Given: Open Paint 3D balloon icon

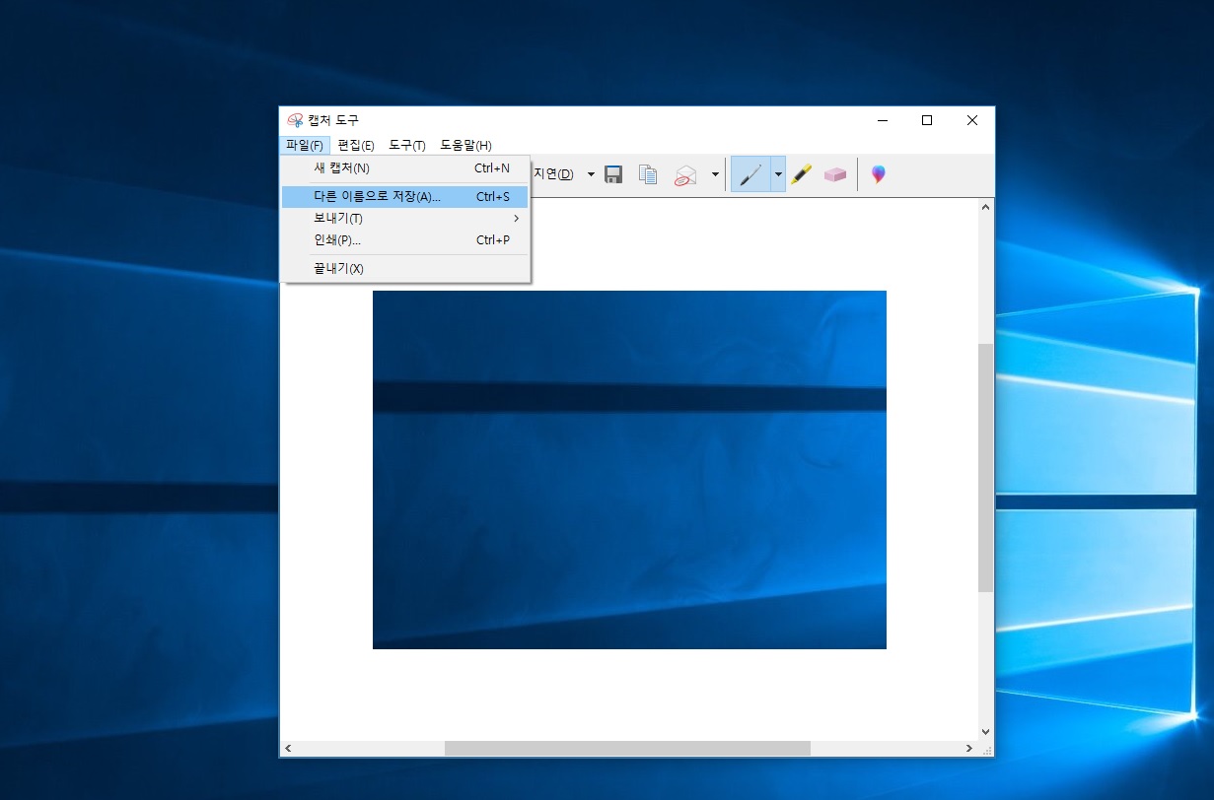Looking at the screenshot, I should [x=878, y=174].
